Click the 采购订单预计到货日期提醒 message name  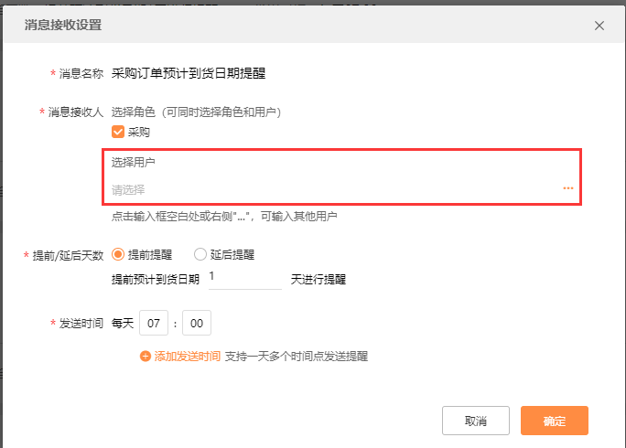189,73
